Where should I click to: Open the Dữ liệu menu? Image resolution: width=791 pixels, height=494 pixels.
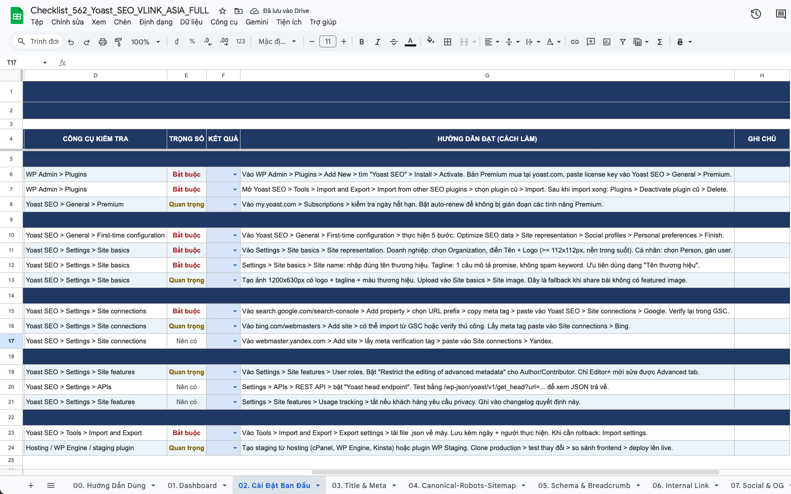[x=191, y=22]
